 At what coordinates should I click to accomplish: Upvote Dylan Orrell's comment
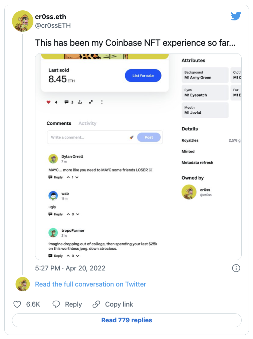pos(68,178)
